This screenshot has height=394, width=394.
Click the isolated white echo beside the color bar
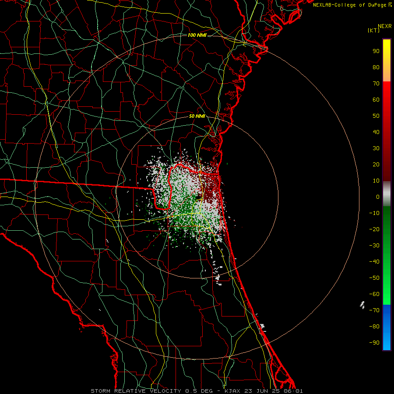point(362,305)
